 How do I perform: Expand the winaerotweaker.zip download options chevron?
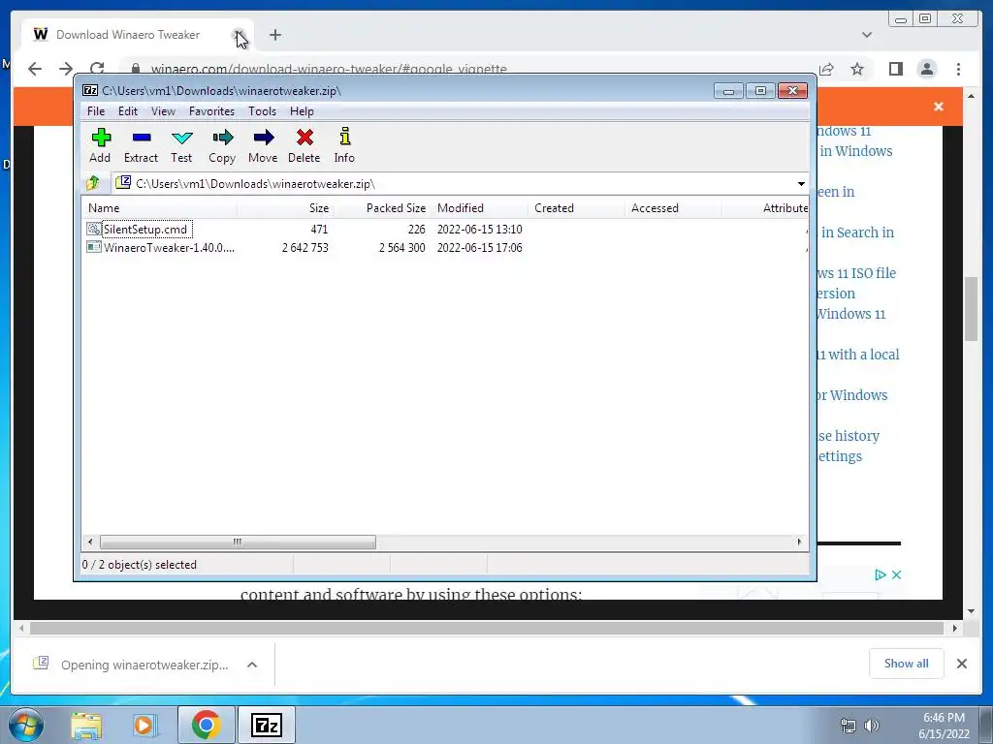(x=252, y=665)
